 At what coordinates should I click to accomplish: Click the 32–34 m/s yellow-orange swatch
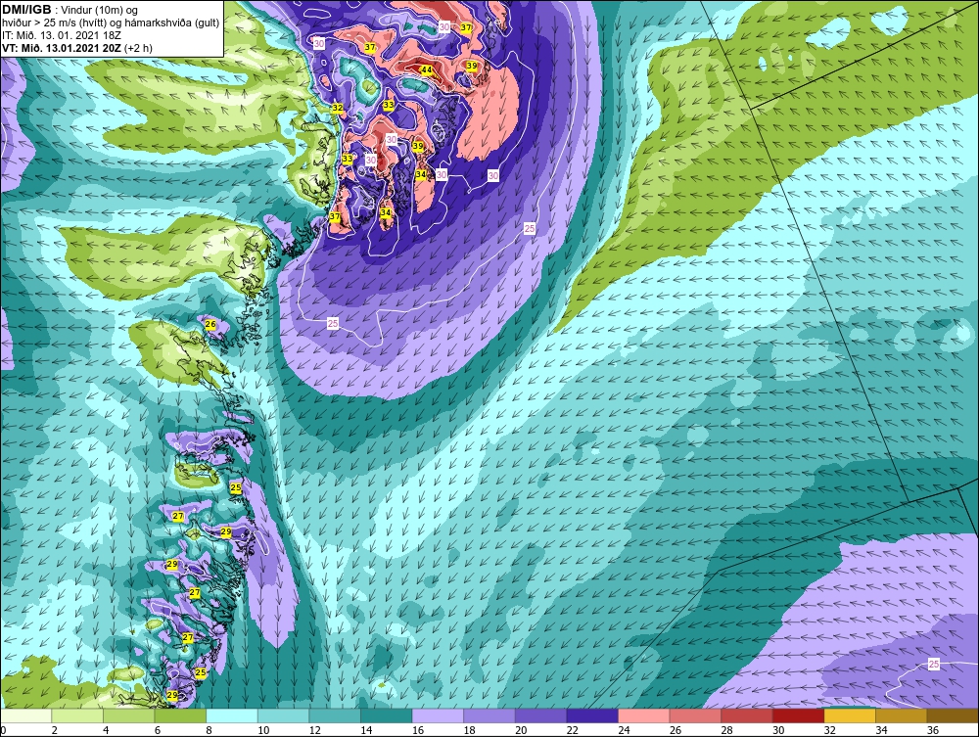(x=851, y=715)
